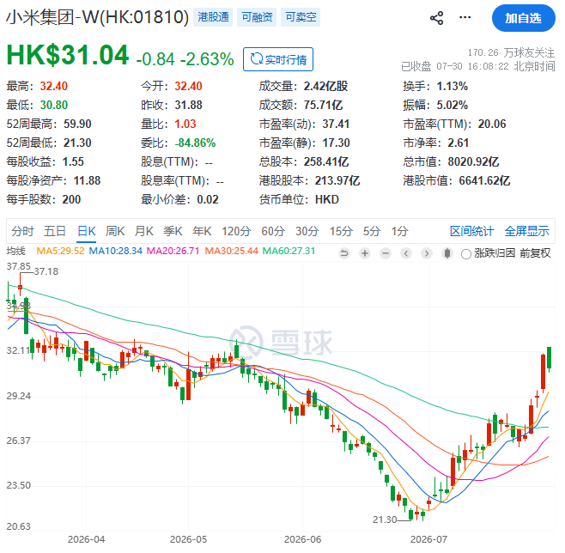
Task: Click the chart reset undo icon
Action: click(344, 253)
